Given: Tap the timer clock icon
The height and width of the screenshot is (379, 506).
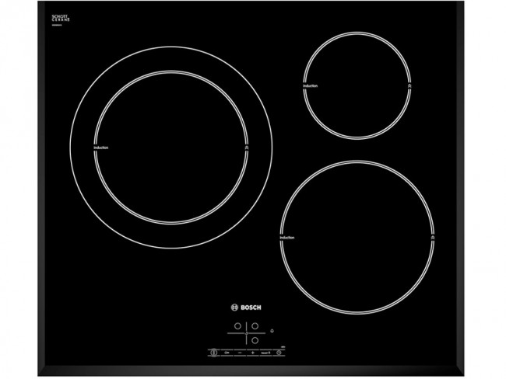Looking at the screenshot, I should (x=278, y=352).
